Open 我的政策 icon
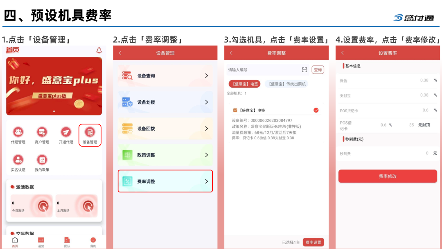This screenshot has width=442, height=249. [x=42, y=160]
